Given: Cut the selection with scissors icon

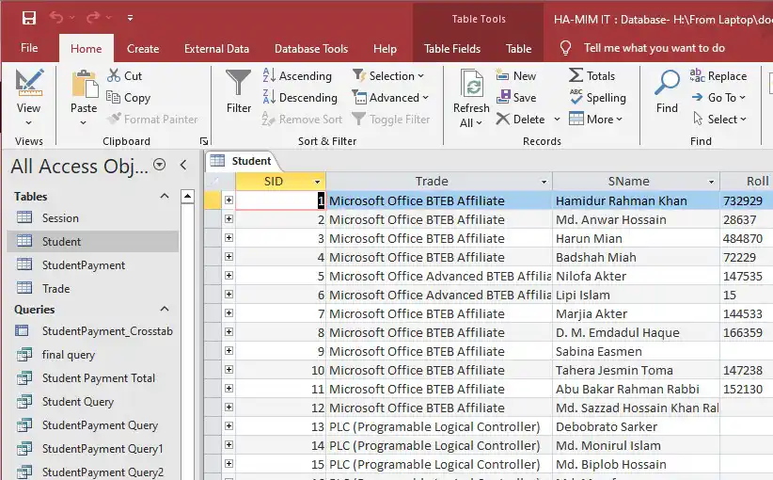Looking at the screenshot, I should point(114,75).
